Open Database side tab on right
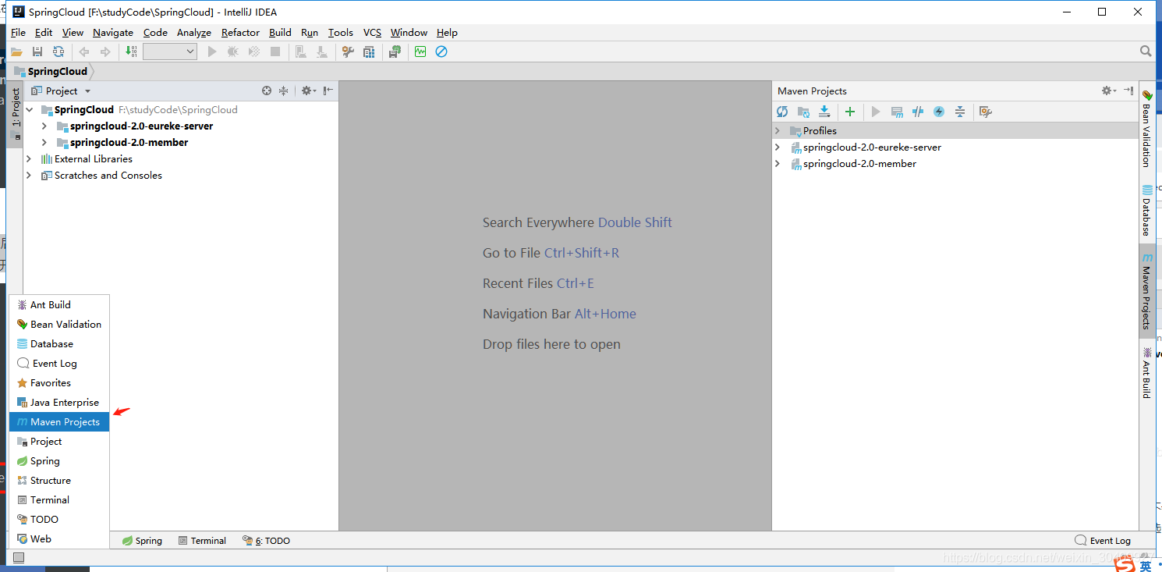This screenshot has height=572, width=1162. (x=1147, y=210)
